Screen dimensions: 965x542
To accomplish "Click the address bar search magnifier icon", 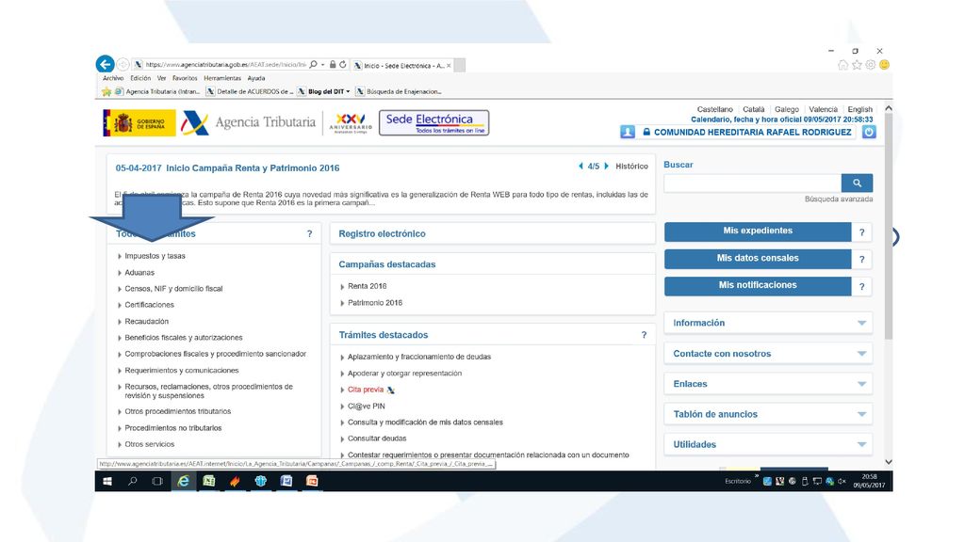I will (x=313, y=65).
